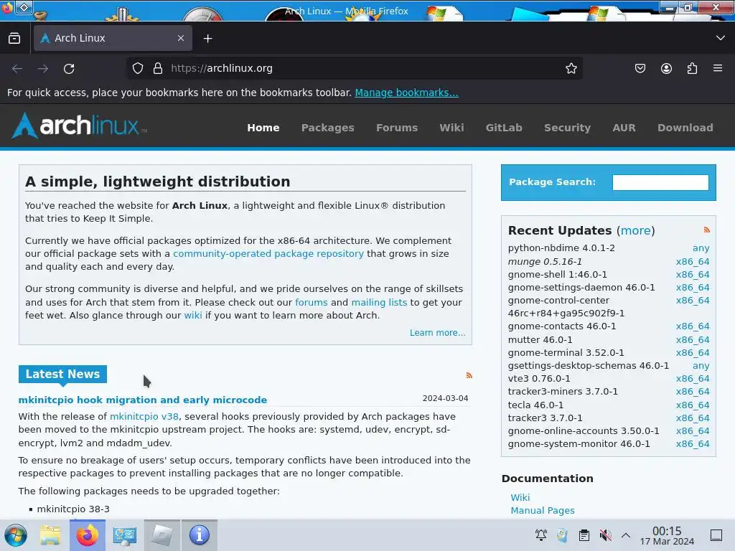Screen dimensions: 735x551
Task: Open the munge 0.5.16-1 package
Action: [545, 261]
